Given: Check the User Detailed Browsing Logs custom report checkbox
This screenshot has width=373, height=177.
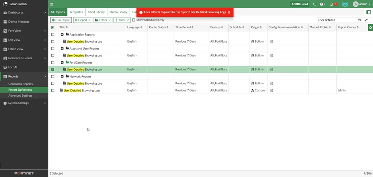Looking at the screenshot, I should coord(53,91).
